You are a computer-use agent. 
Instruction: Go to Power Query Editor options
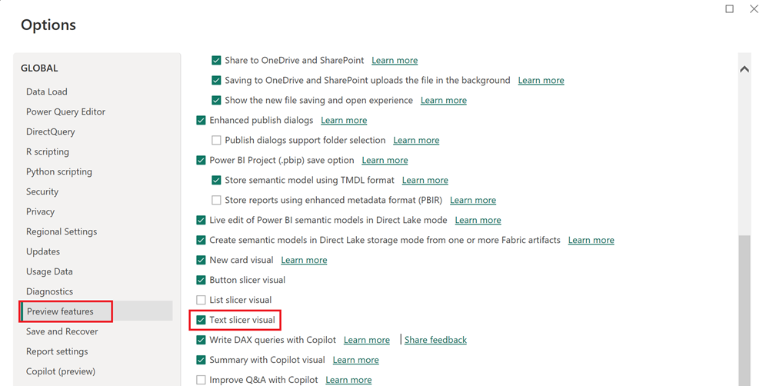point(65,111)
